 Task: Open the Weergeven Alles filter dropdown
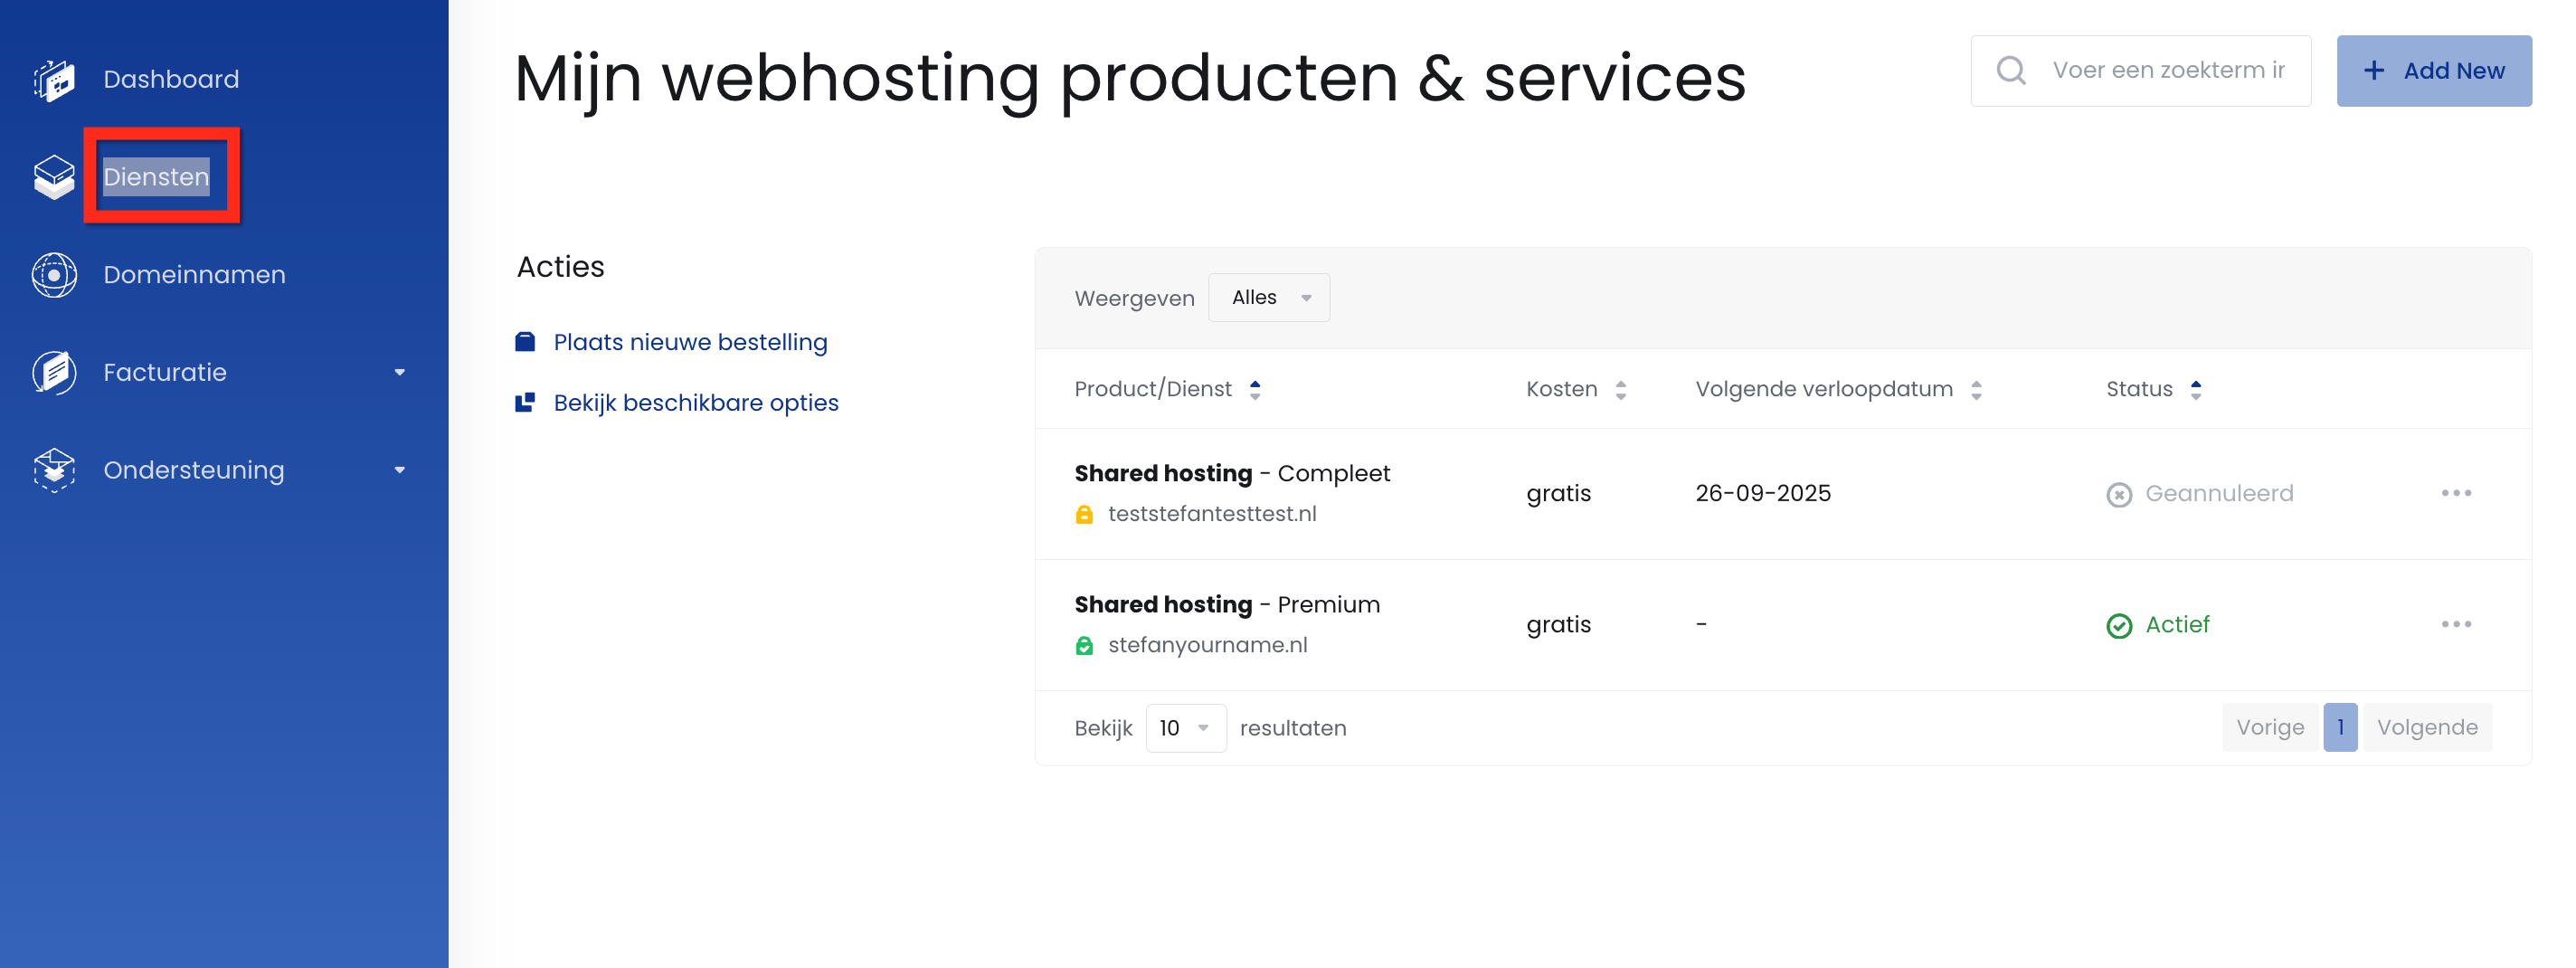pos(1268,298)
